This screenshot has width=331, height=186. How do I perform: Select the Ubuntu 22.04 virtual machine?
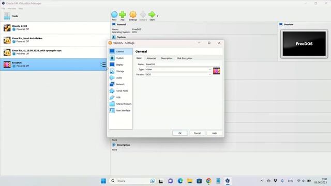click(55, 28)
